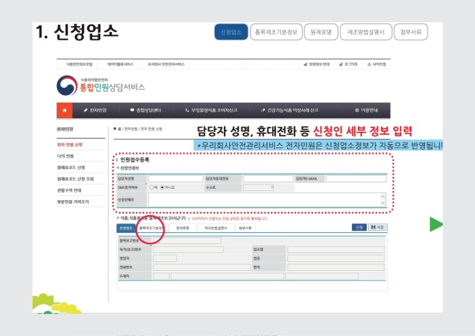Open 나의 민원 in the left sidebar

[65, 156]
